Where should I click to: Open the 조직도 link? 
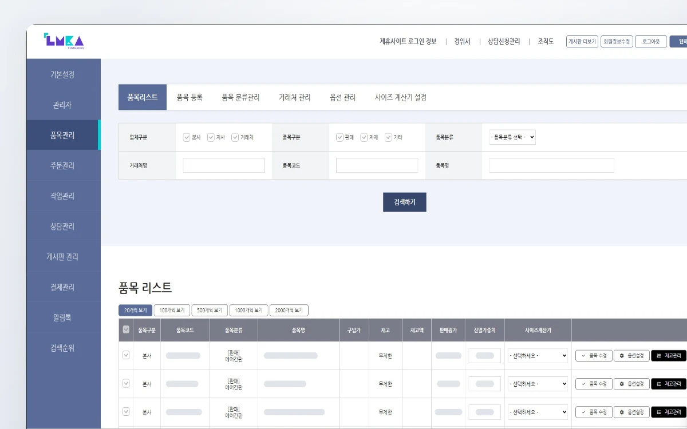click(546, 42)
